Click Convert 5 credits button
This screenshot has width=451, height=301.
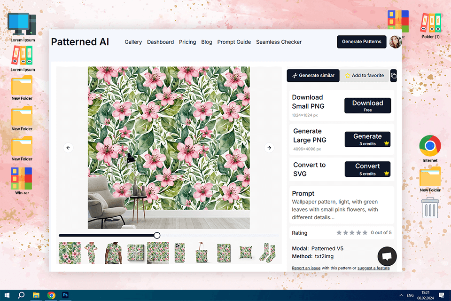(x=367, y=169)
